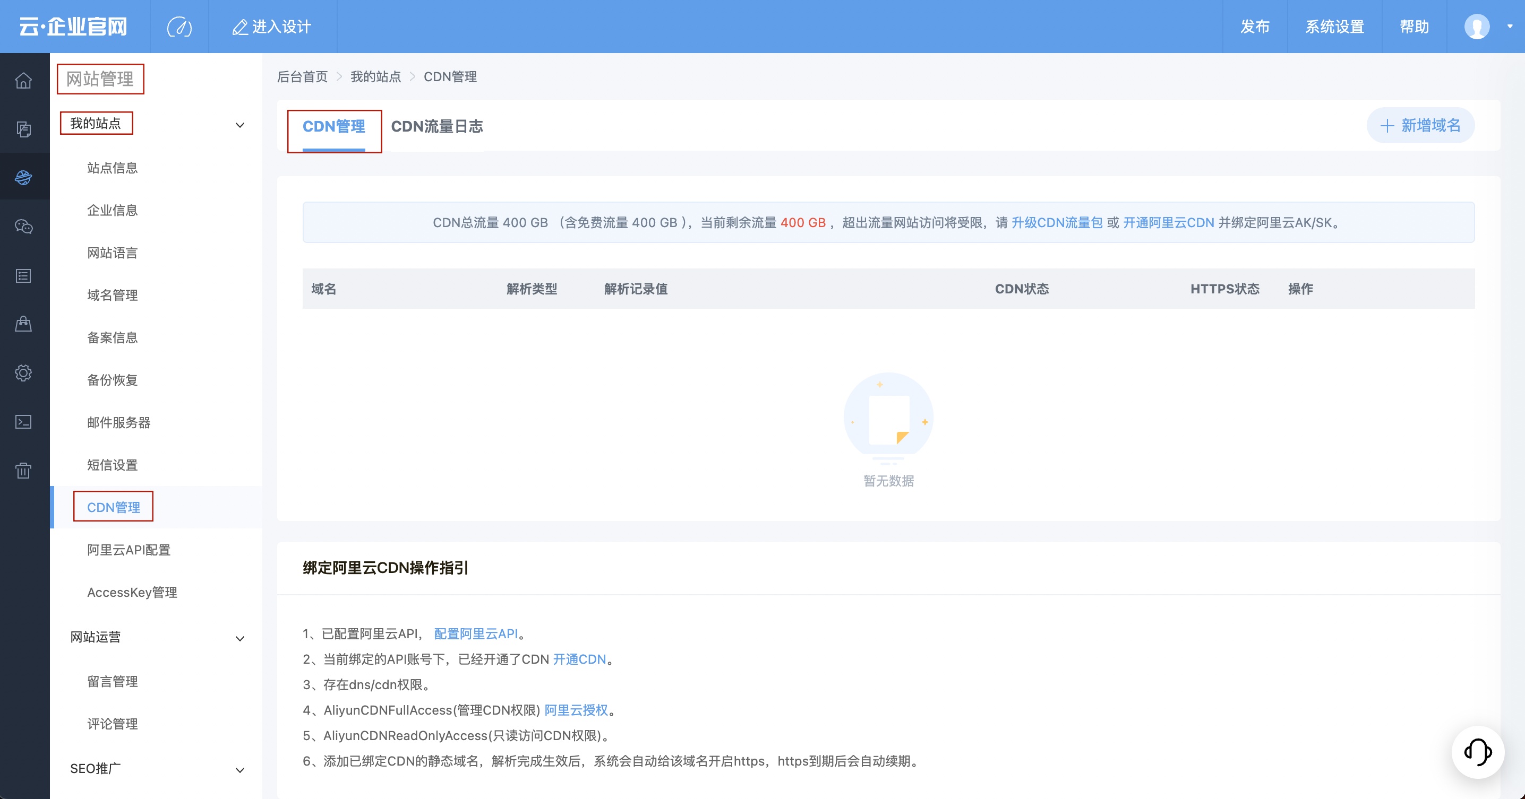
Task: Open the list content icon in rail
Action: (x=24, y=275)
